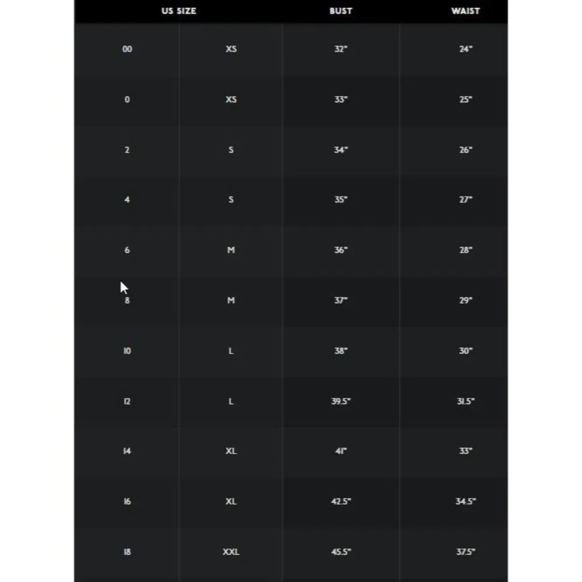The image size is (582, 582).
Task: Click the WAIST column header
Action: [x=465, y=11]
